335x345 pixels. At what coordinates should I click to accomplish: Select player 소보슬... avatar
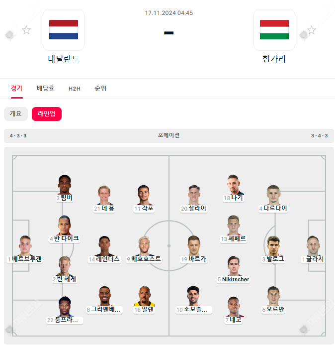pyautogui.click(x=193, y=296)
